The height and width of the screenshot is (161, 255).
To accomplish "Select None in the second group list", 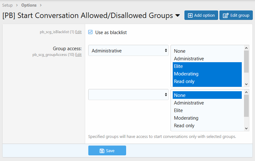I will 180,95.
